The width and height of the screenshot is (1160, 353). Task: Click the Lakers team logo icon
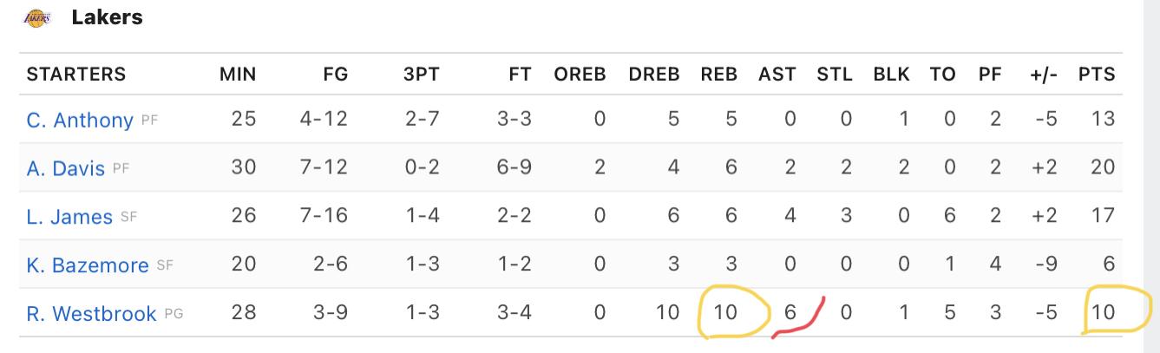click(37, 17)
